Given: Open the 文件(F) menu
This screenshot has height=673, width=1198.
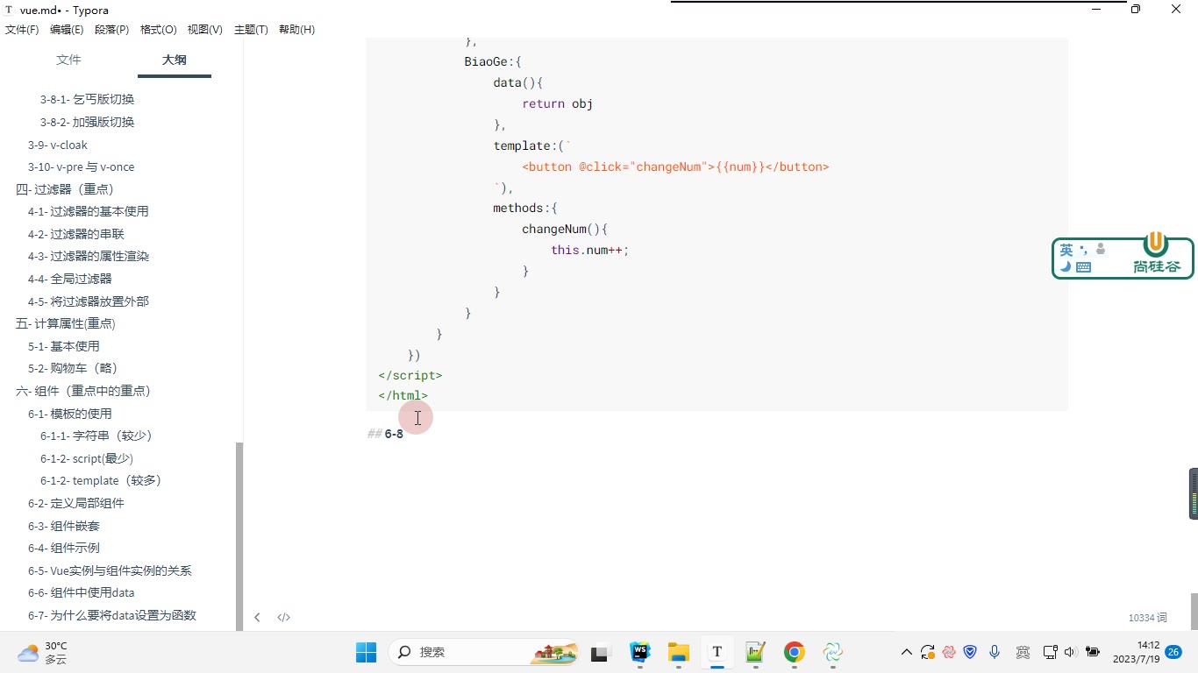Looking at the screenshot, I should click(22, 30).
